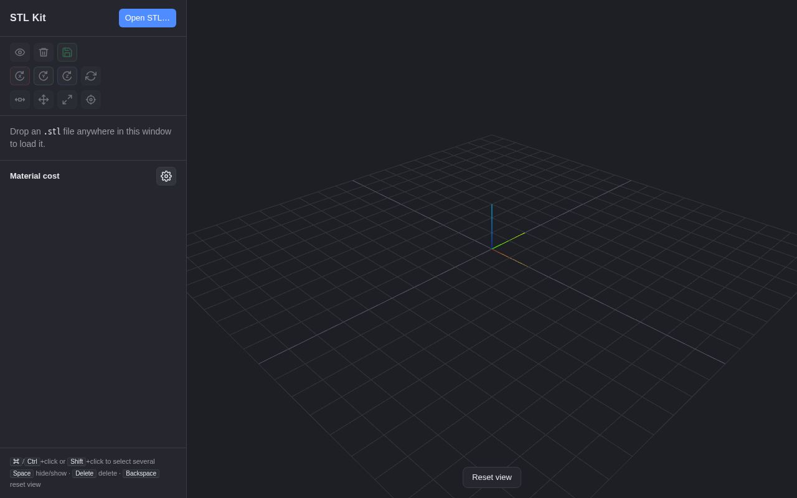Image resolution: width=797 pixels, height=498 pixels.
Task: Open Material cost settings gear
Action: tap(166, 176)
